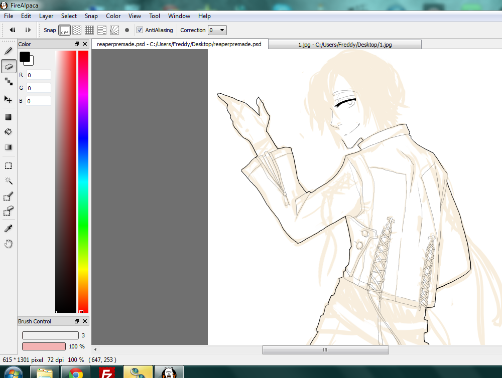Select the Bucket fill tool
This screenshot has height=378, width=502.
click(9, 132)
